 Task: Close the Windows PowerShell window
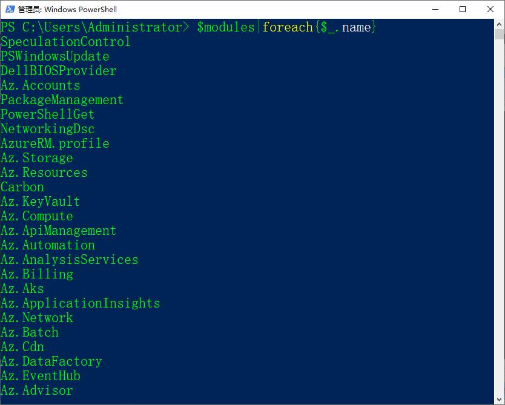[490, 9]
